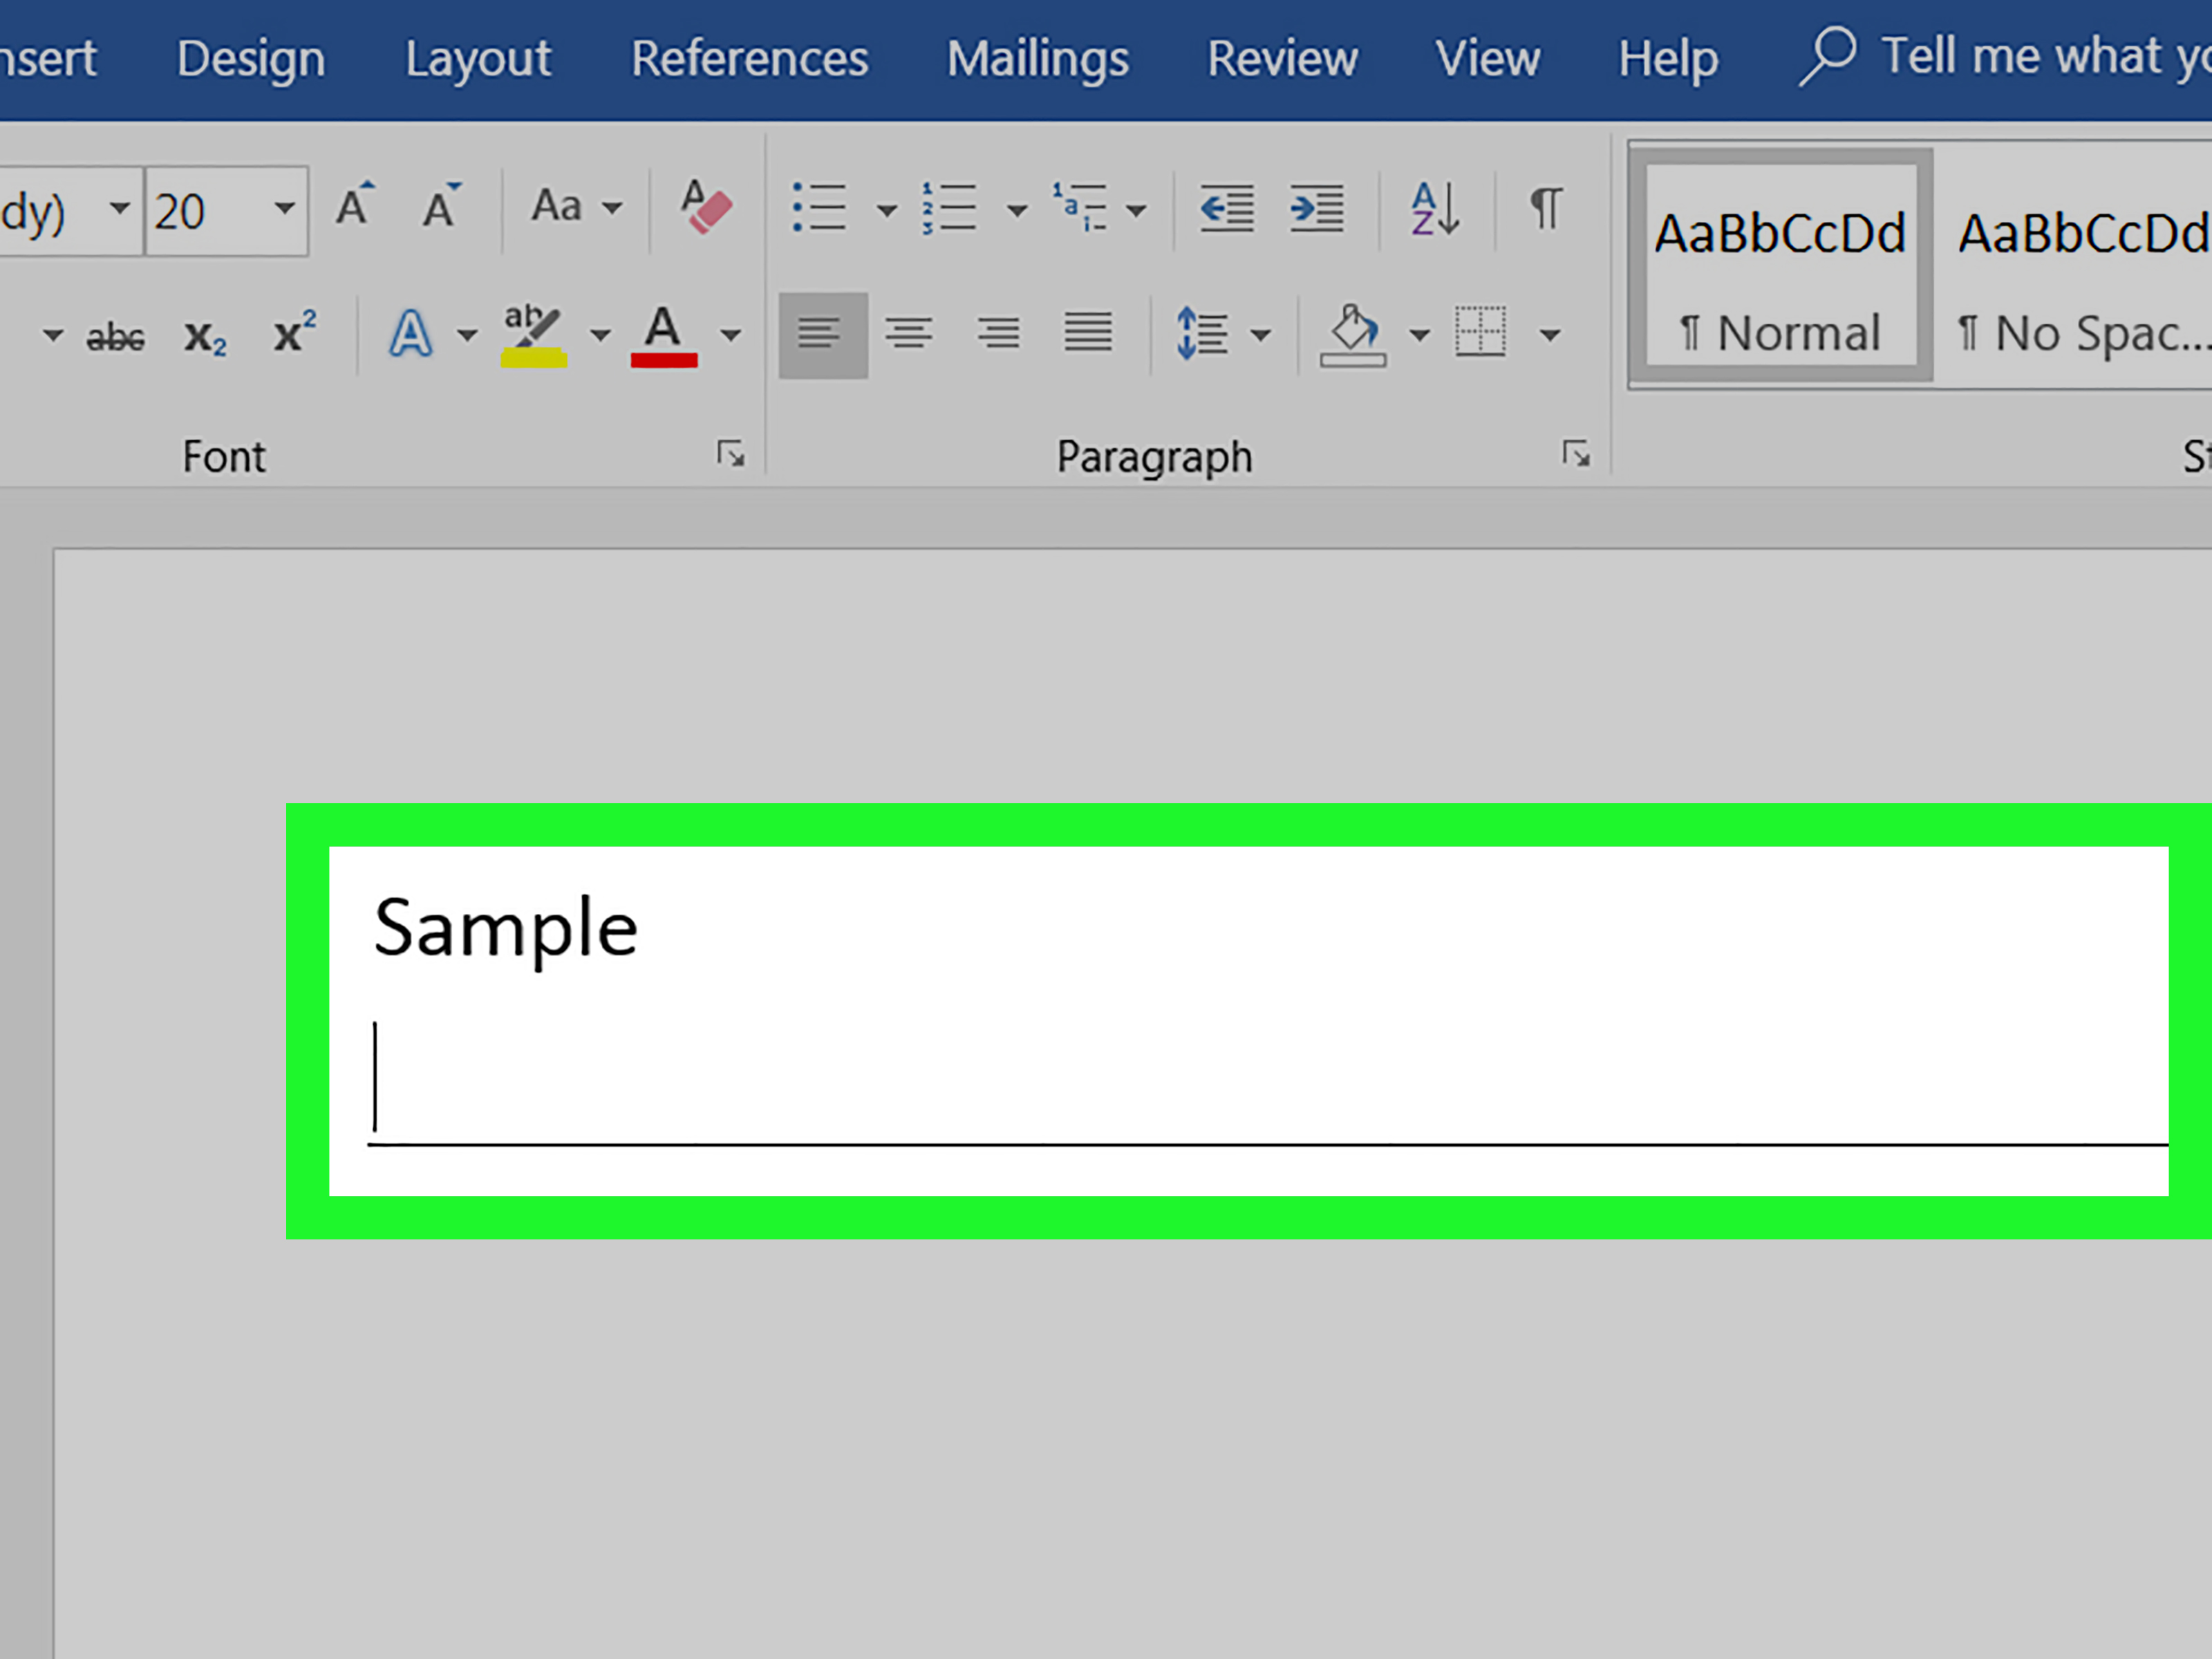The image size is (2212, 1659).
Task: Toggle strikethrough formatting
Action: [115, 337]
